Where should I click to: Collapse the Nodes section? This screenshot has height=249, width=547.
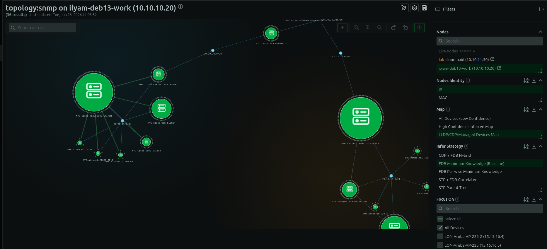pos(540,32)
